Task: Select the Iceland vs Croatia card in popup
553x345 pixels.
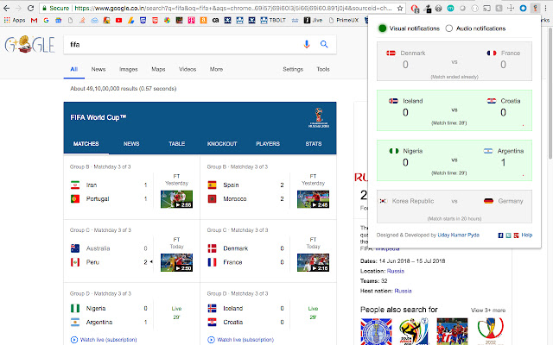Action: pyautogui.click(x=454, y=110)
